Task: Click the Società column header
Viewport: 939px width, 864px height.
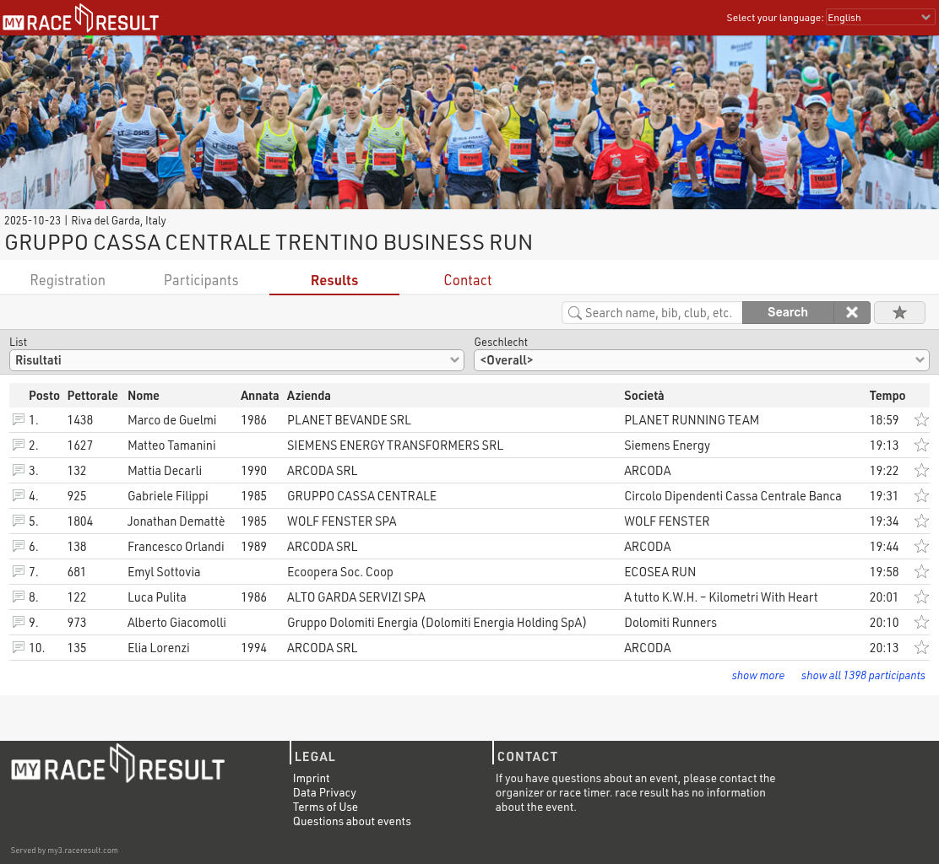Action: tap(643, 396)
